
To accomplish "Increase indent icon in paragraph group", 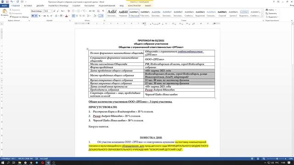I will 94,11.
